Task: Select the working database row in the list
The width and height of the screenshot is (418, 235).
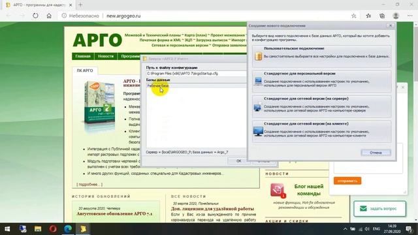Action: pos(197,86)
